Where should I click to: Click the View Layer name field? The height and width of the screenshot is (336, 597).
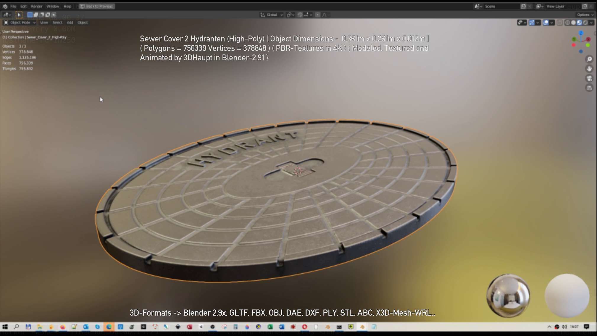point(563,6)
